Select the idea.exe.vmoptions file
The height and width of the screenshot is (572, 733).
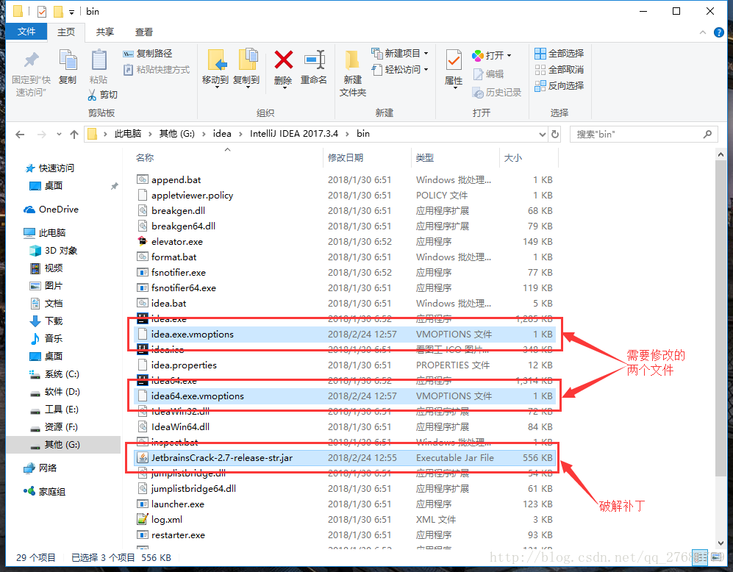[x=345, y=334]
